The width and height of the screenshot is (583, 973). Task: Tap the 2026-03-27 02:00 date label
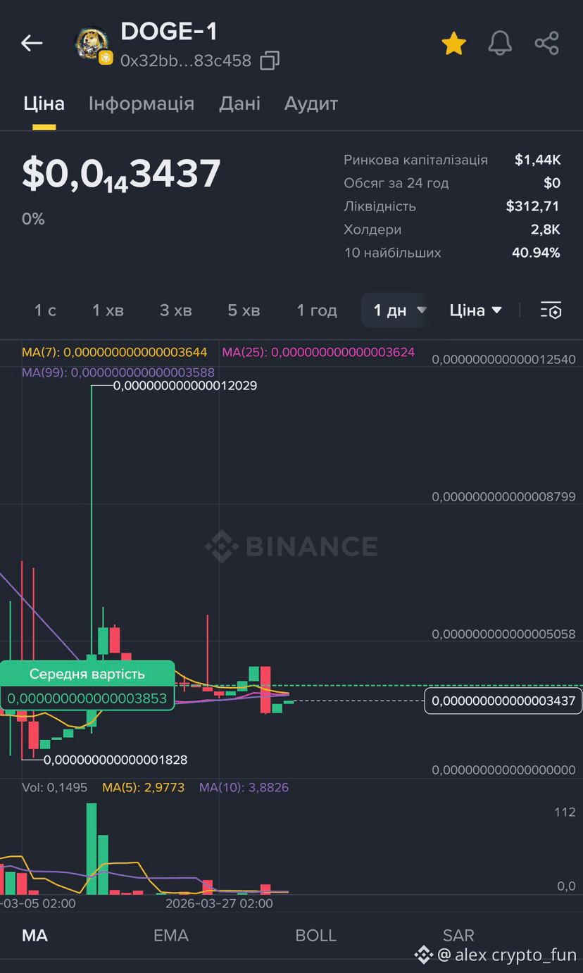(219, 903)
